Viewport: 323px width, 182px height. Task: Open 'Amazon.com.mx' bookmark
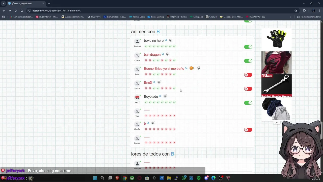[73, 17]
